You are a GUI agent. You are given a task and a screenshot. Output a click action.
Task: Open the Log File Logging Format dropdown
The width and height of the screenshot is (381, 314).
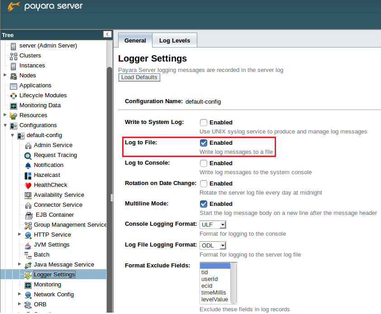[213, 246]
